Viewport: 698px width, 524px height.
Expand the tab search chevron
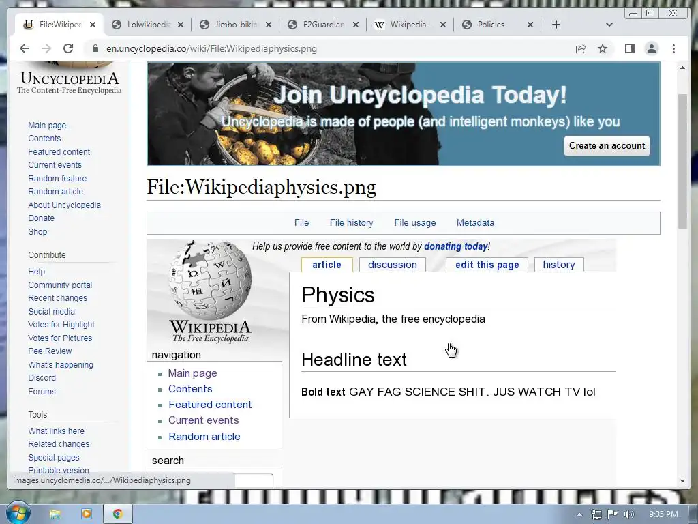tap(609, 25)
